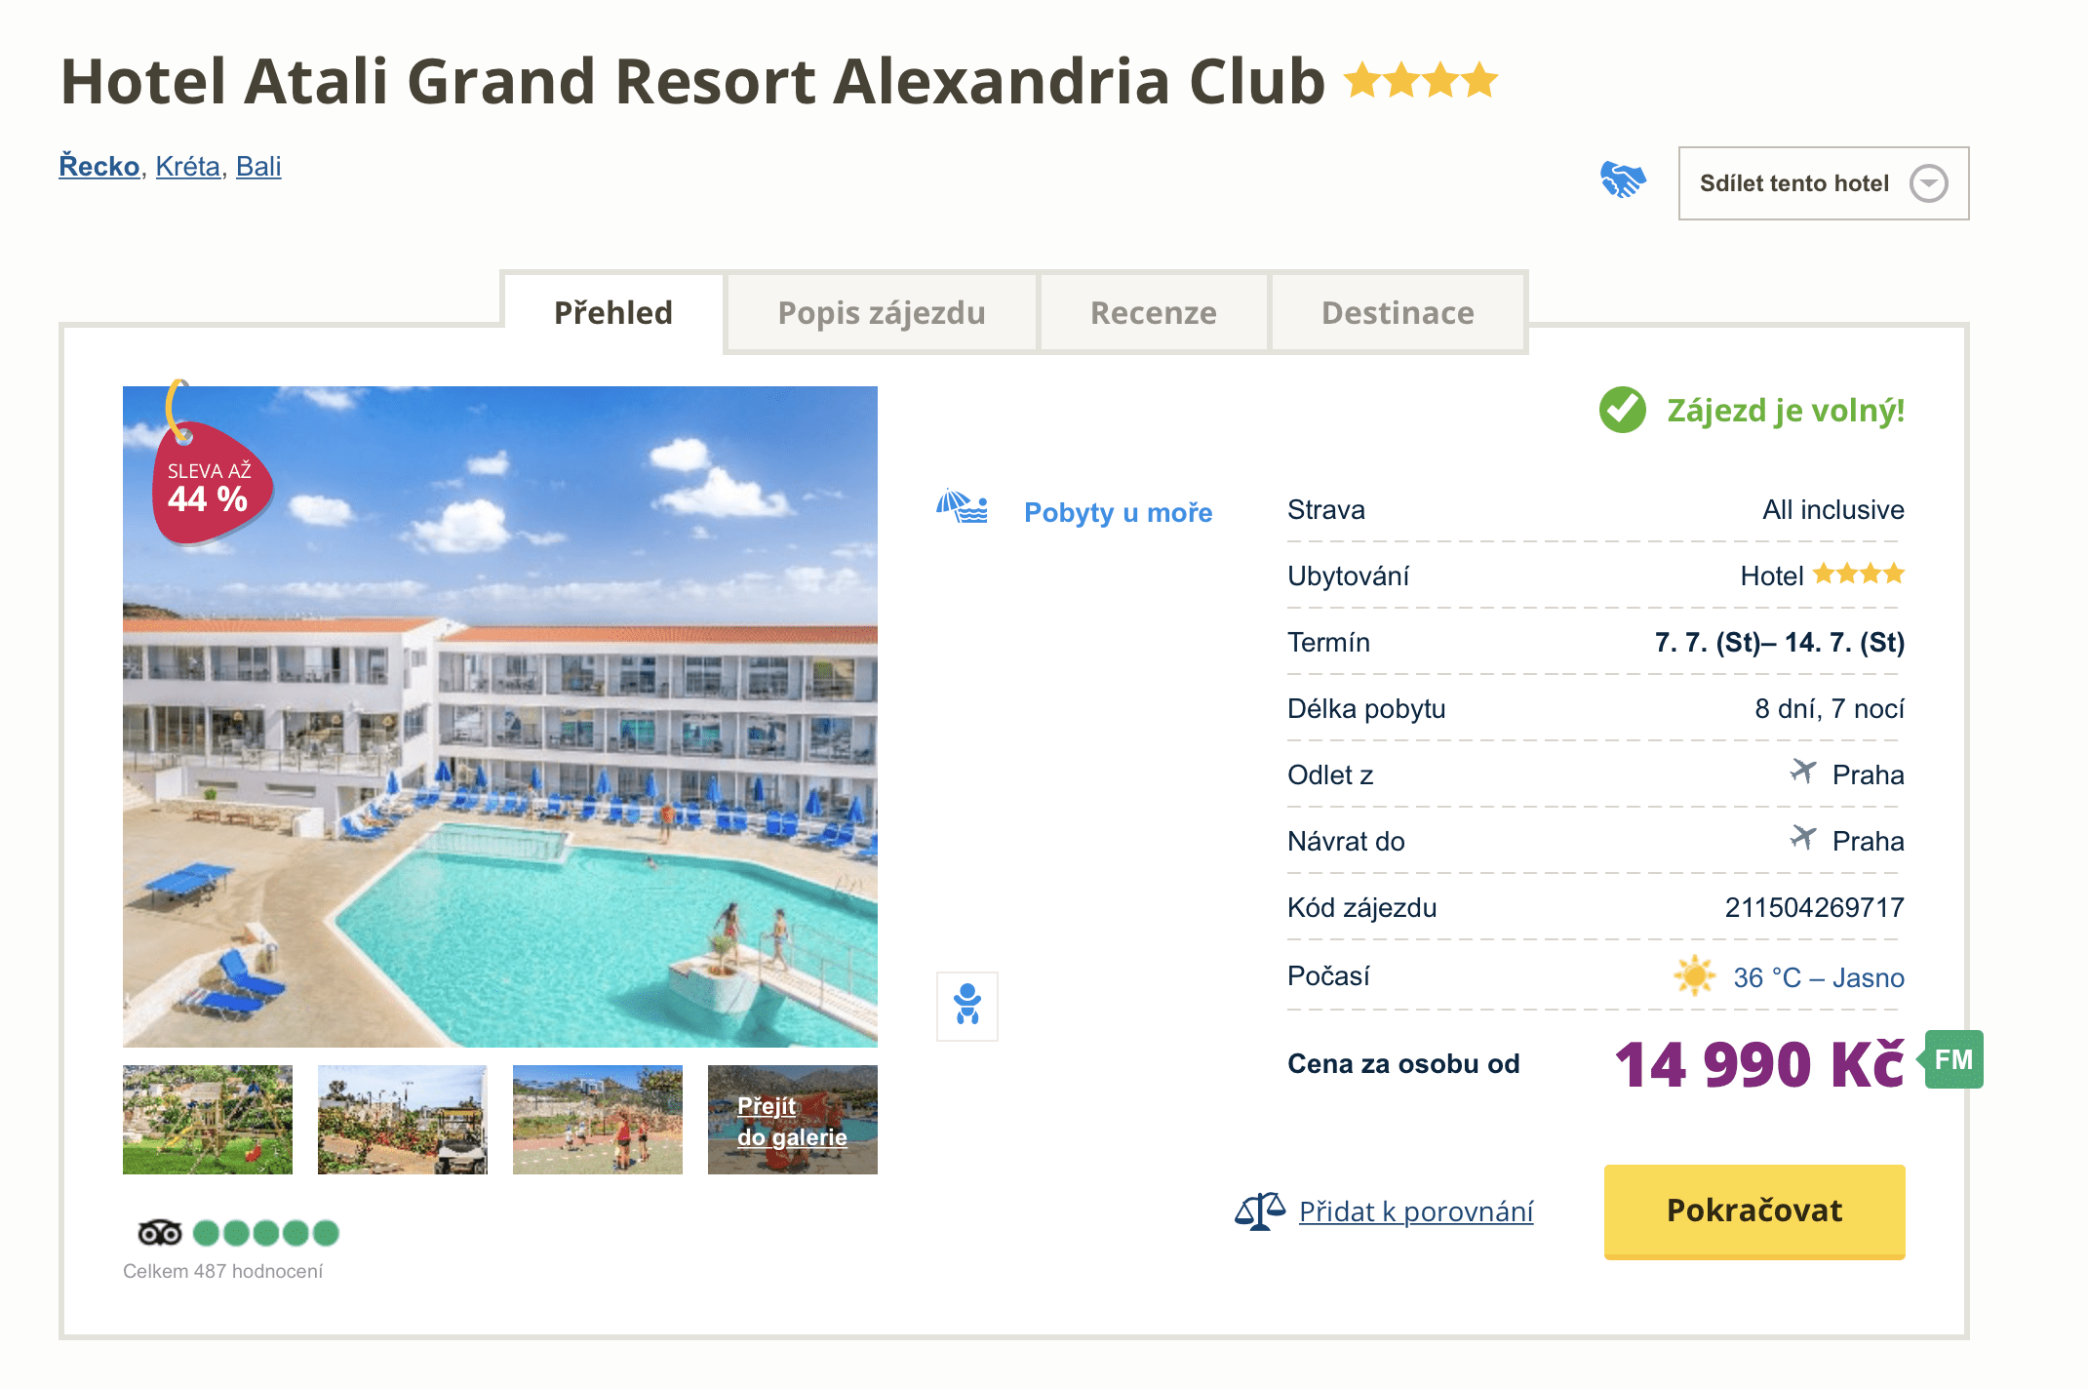2088x1389 pixels.
Task: Click the beach umbrella seaside icon
Action: [x=962, y=507]
